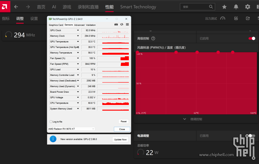Viewport: 259px width, 164px height.
Task: Open the Fan Speed (RPM) sensor dropdown
Action: 78,64
